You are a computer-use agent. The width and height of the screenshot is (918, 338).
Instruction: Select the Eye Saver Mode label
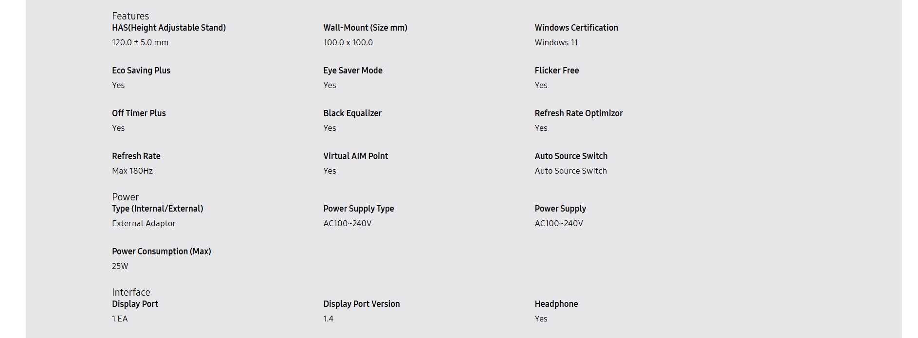tap(353, 71)
